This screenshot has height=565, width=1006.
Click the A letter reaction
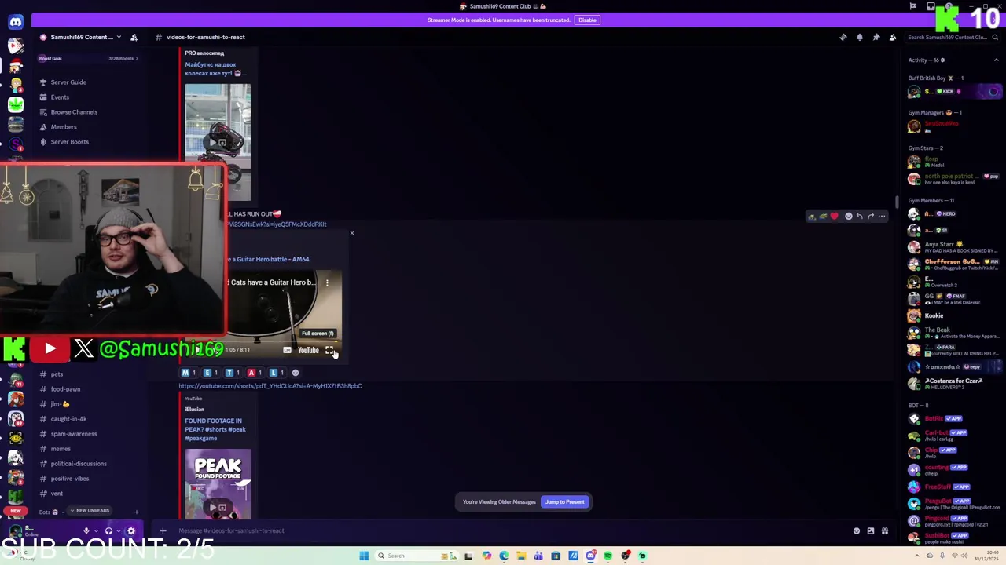(255, 373)
